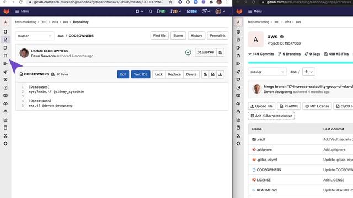Screen dimensions: 353x198
Task: Open Project information in left window sidebar
Action: tap(6, 32)
